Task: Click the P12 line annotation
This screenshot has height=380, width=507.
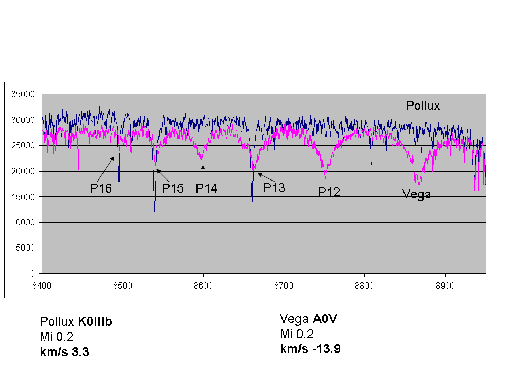Action: pos(329,192)
